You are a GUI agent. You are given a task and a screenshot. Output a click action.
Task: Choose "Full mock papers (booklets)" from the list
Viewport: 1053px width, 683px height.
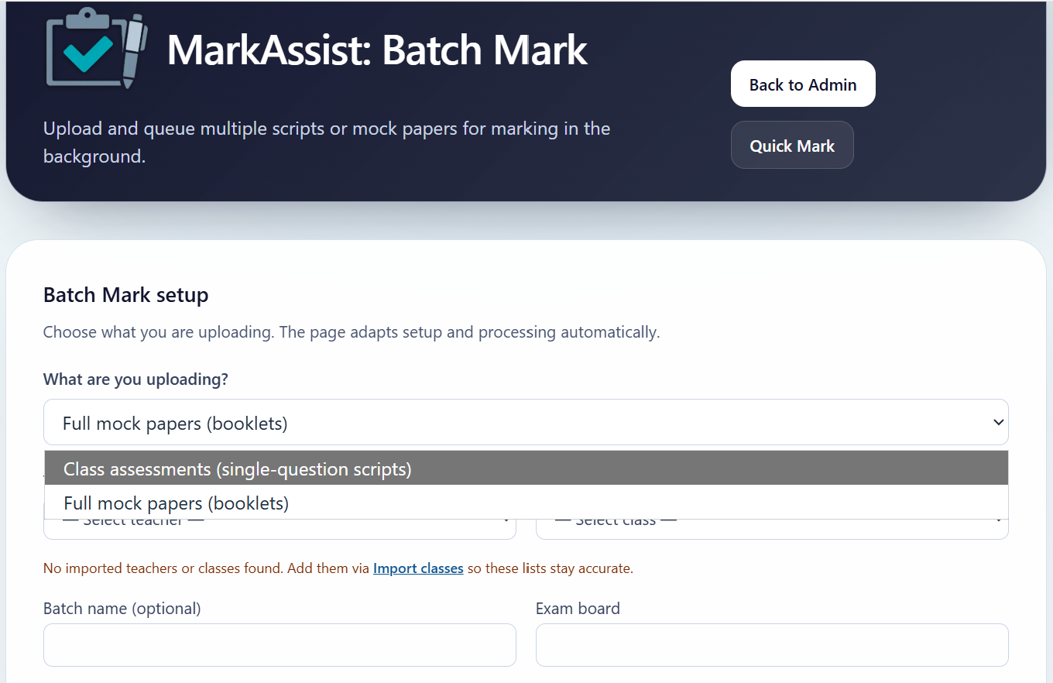click(x=176, y=503)
